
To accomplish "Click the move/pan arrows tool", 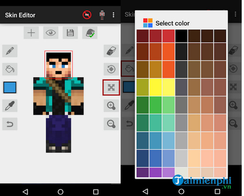I will coord(111,87).
